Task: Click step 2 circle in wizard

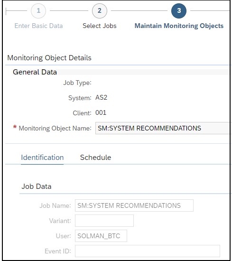Action: click(x=100, y=11)
